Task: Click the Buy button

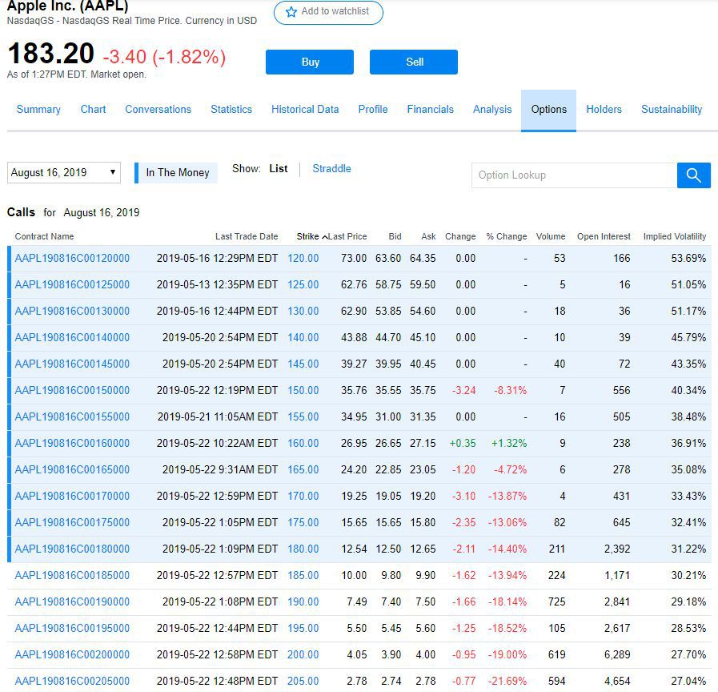Action: point(310,62)
